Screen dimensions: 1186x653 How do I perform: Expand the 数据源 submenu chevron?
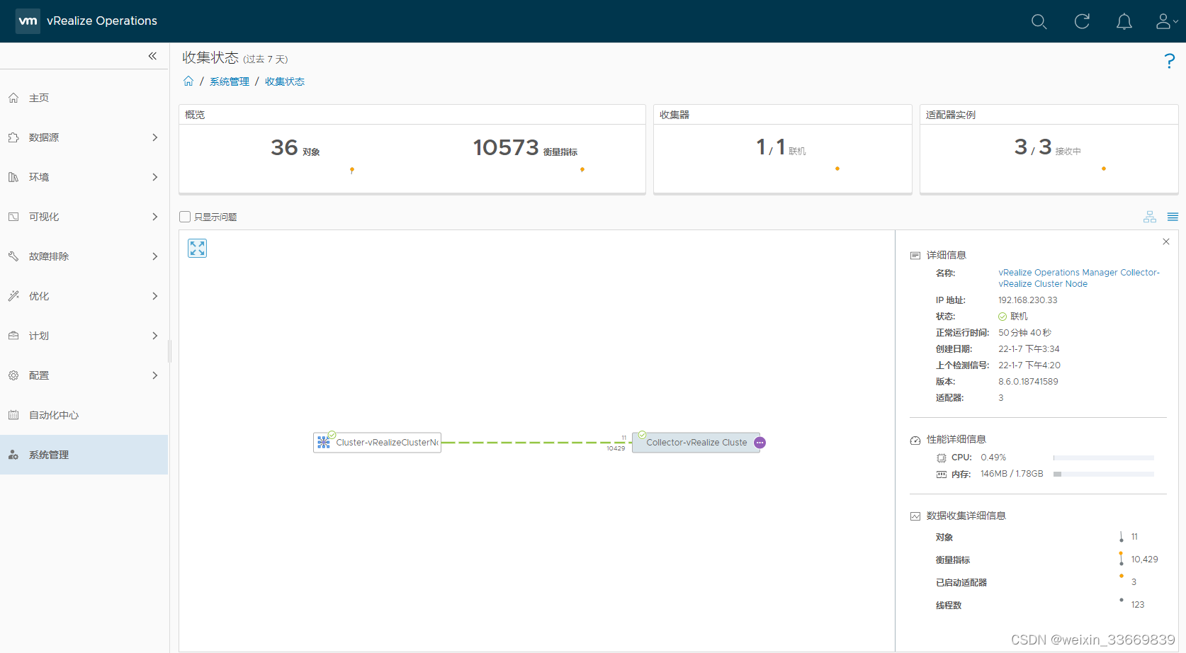(155, 137)
